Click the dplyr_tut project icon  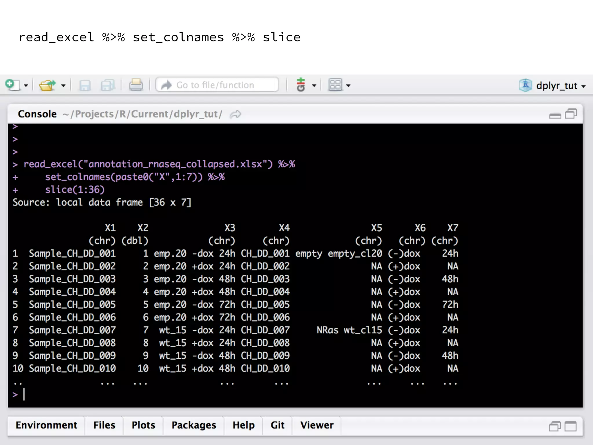[x=525, y=85]
